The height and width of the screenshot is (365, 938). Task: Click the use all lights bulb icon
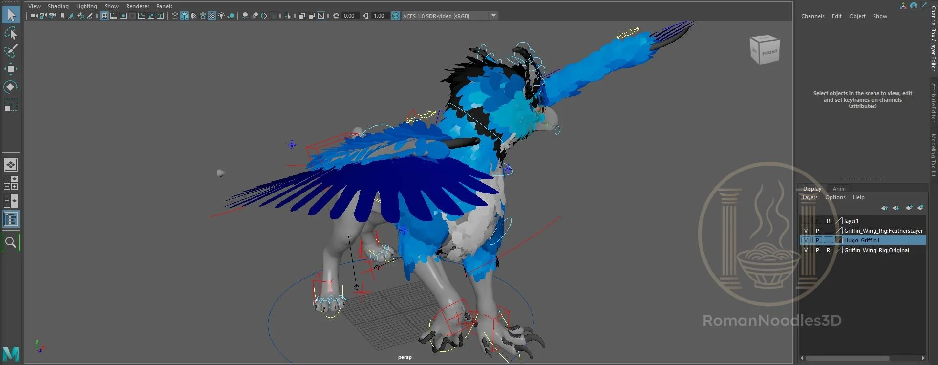coord(221,16)
